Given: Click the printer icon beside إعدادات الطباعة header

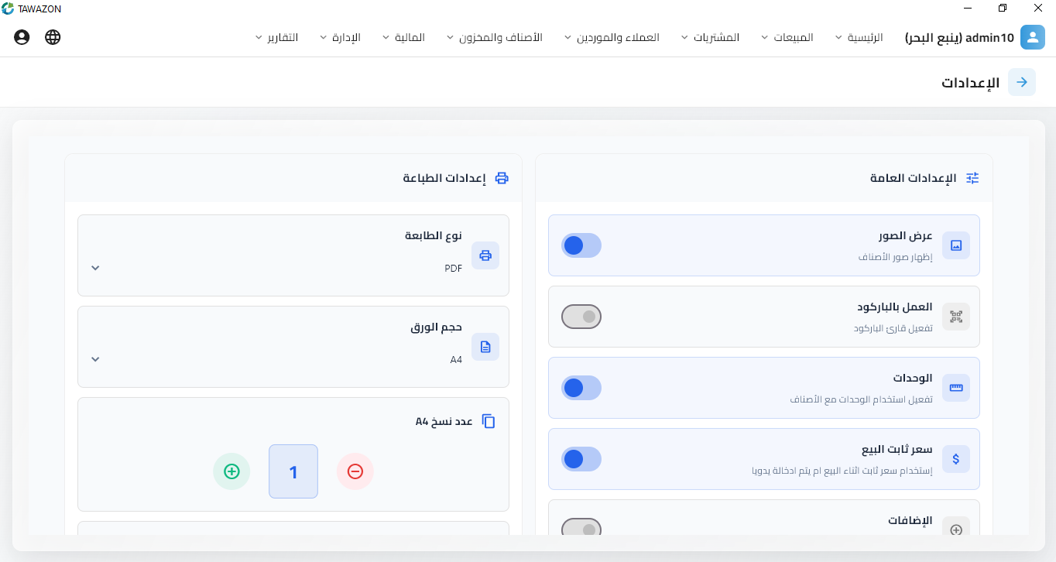Looking at the screenshot, I should point(502,177).
